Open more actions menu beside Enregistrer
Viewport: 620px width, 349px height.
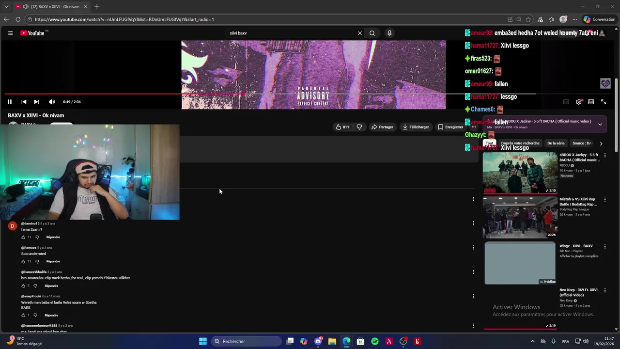(474, 127)
